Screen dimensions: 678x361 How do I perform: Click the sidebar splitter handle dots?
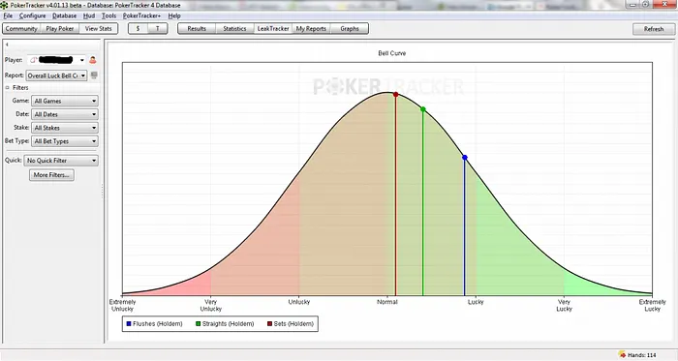pos(103,192)
